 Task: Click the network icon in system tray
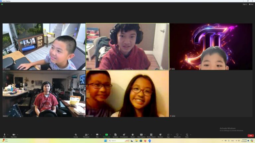tap(236, 141)
